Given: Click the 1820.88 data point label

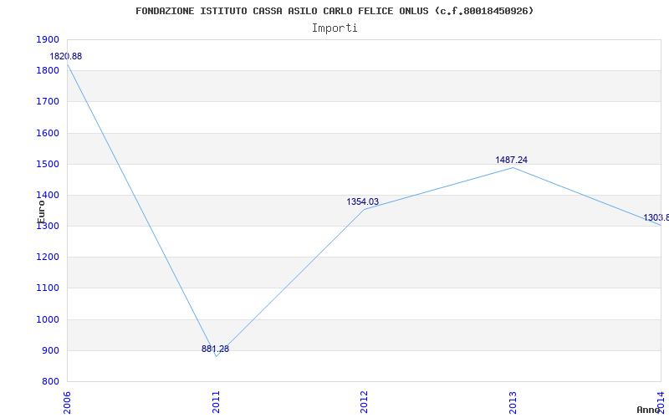Looking at the screenshot, I should [66, 56].
